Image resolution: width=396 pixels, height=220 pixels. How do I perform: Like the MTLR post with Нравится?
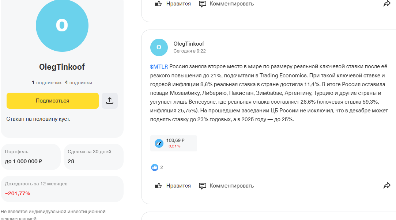point(173,186)
